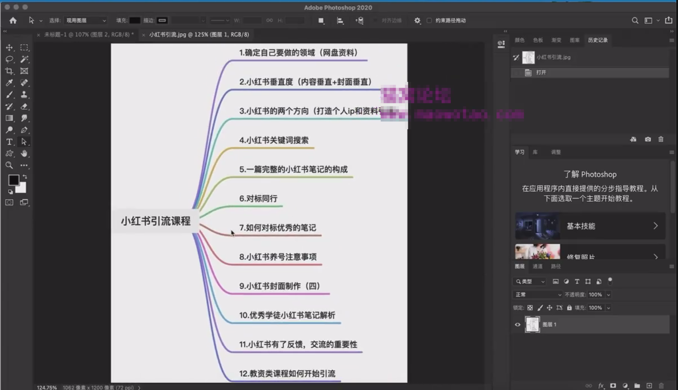Open the Edit Toolbar three-dots menu
The width and height of the screenshot is (678, 390).
[x=24, y=165]
